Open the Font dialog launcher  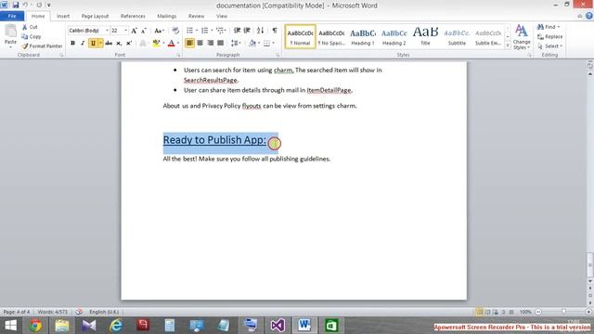tap(178, 56)
